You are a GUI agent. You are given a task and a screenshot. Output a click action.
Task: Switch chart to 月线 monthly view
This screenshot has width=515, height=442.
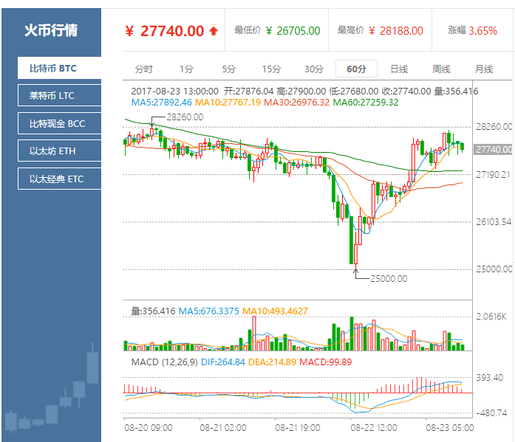pos(484,69)
